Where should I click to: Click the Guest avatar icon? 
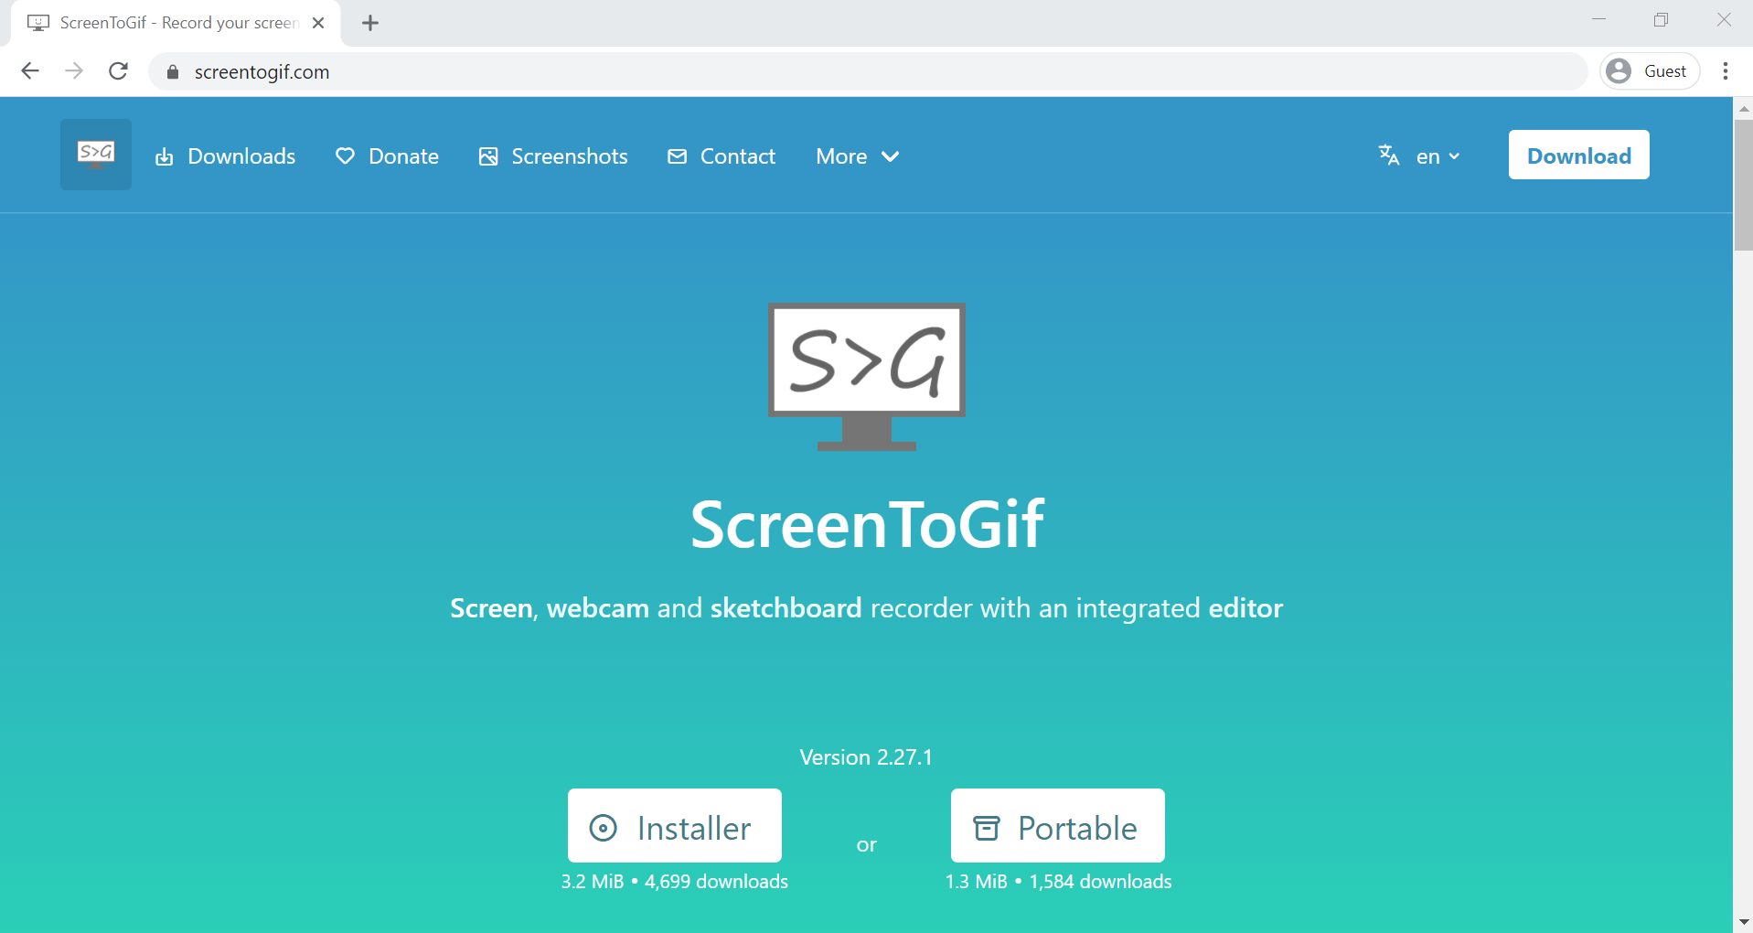pos(1619,71)
